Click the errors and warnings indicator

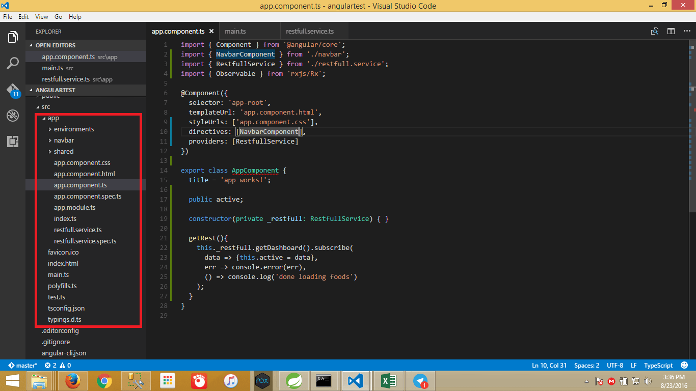(57, 365)
